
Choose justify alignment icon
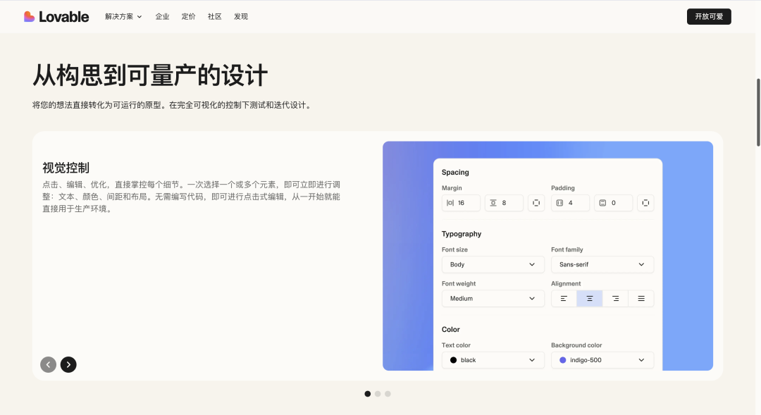click(x=641, y=299)
